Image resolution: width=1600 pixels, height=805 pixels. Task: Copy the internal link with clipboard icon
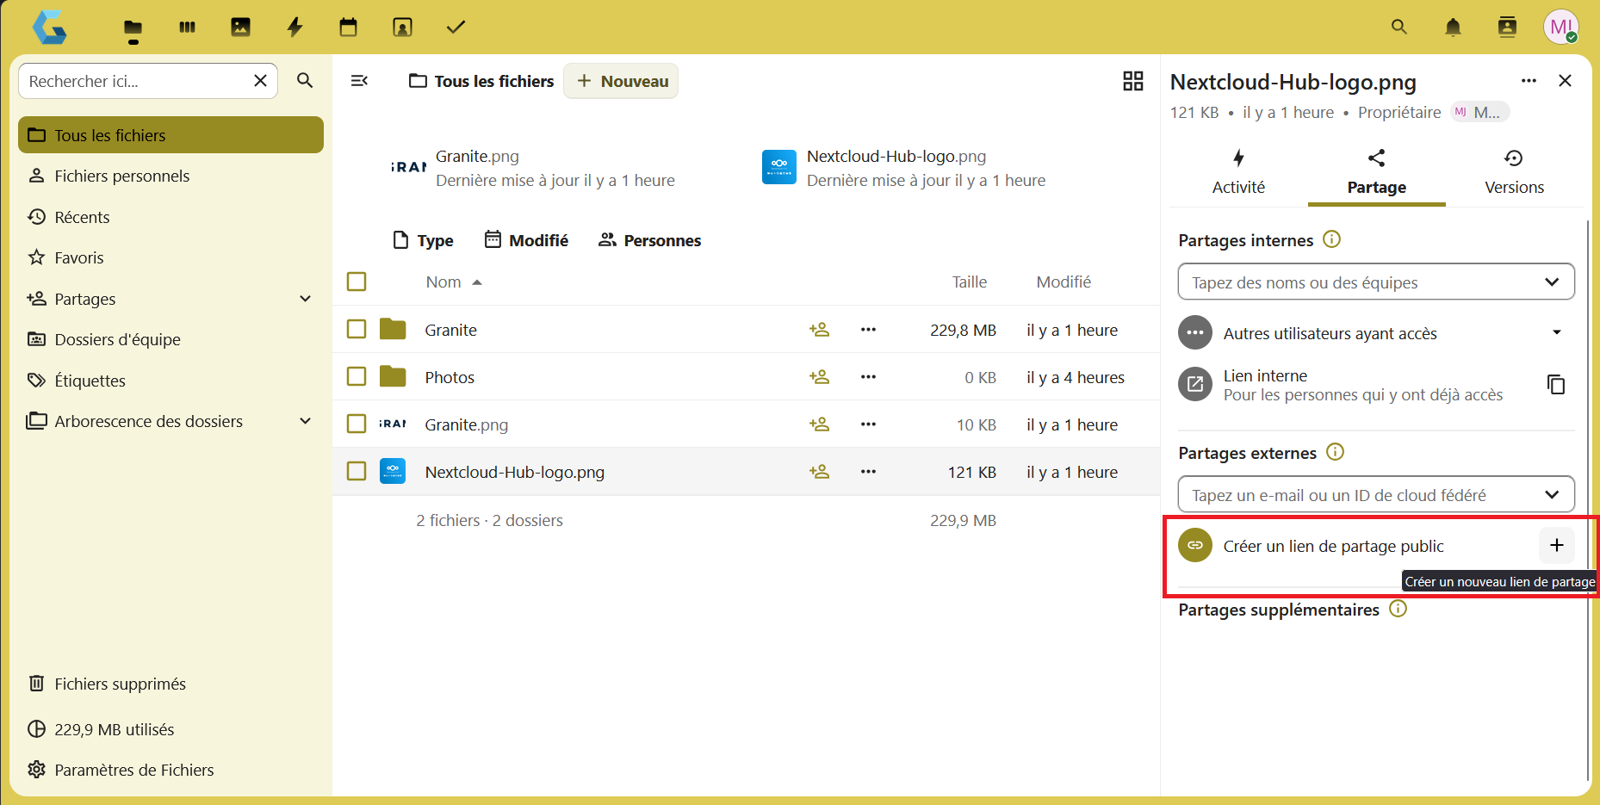[x=1555, y=384]
